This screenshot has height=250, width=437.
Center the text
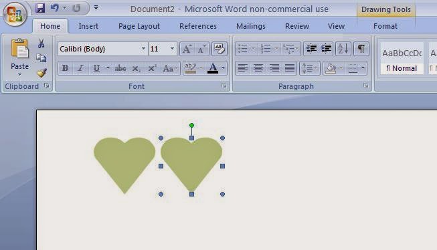point(258,68)
